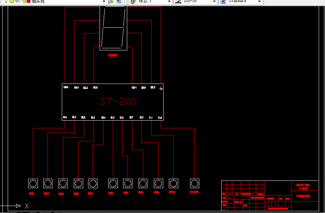Open the Table Style manager icon
Screen dimensions: 325x213
(x=223, y=2)
